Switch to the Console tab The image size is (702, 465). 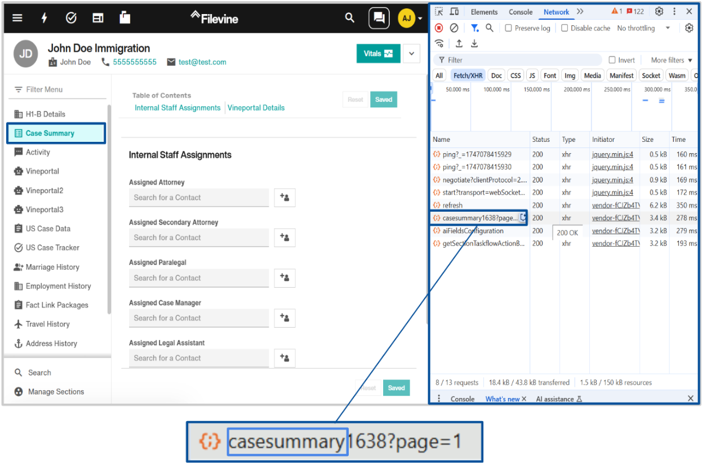pos(521,12)
